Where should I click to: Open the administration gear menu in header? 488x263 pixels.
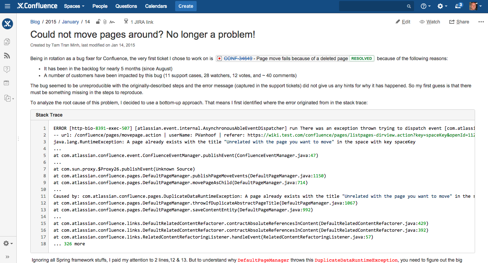[x=442, y=6]
